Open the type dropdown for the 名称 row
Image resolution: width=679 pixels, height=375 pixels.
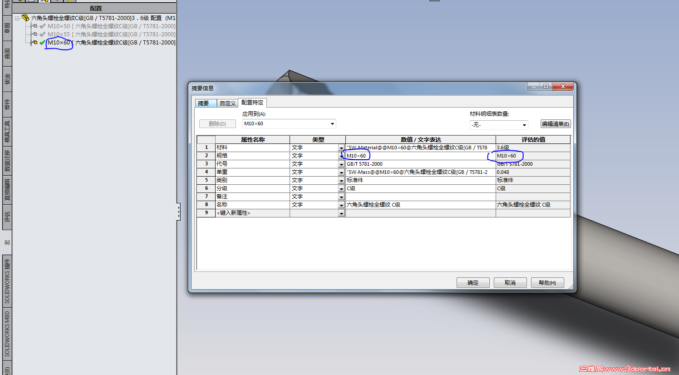pyautogui.click(x=341, y=205)
